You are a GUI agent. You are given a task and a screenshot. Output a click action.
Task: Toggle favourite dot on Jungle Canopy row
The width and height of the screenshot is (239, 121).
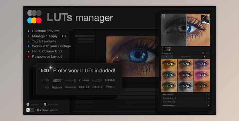click(x=208, y=106)
